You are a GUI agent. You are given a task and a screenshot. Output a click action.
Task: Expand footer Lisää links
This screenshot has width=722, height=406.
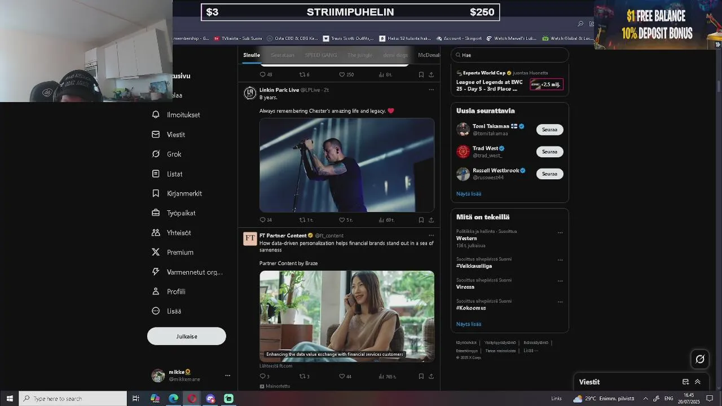tap(530, 350)
